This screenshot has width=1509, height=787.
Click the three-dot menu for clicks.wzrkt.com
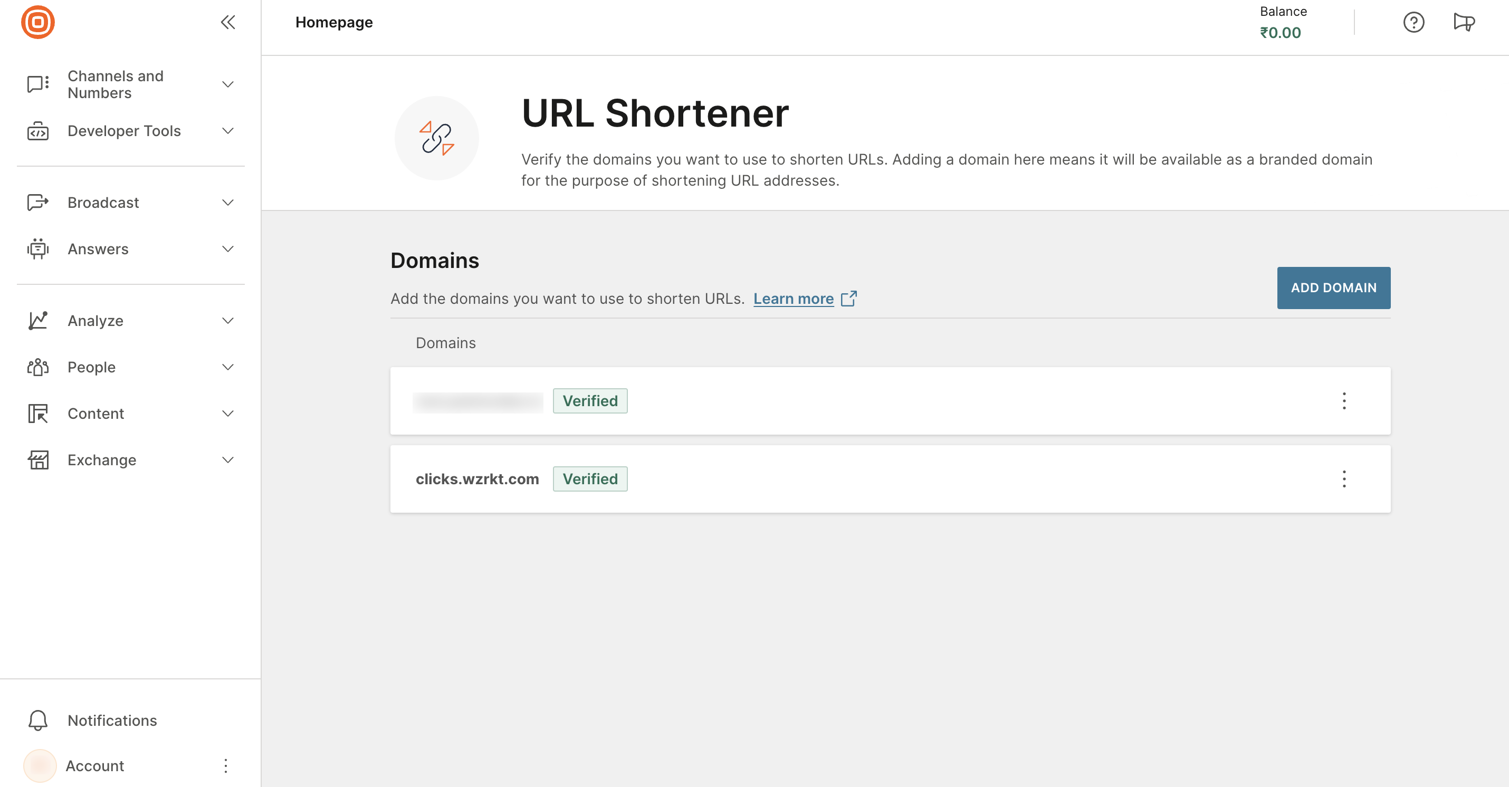pyautogui.click(x=1344, y=479)
